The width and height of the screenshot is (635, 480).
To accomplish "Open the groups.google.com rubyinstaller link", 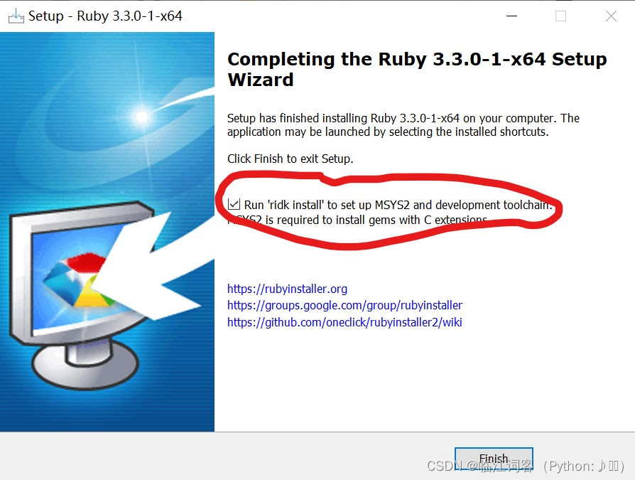I will click(344, 305).
